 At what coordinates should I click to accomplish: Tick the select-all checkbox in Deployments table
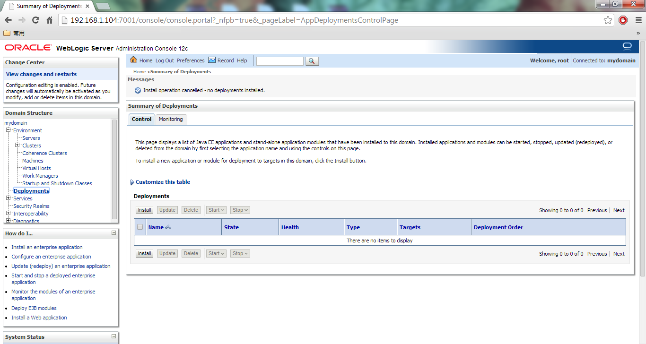[140, 227]
